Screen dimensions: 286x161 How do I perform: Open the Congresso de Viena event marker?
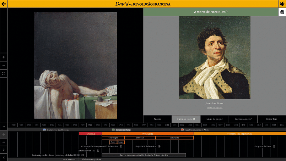(x=274, y=147)
